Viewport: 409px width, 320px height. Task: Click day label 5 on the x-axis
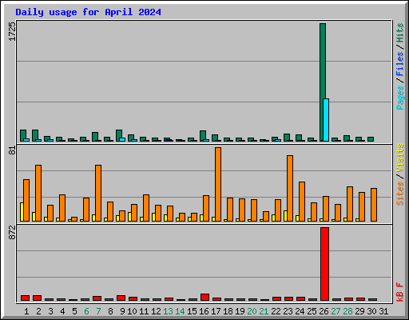(x=74, y=311)
